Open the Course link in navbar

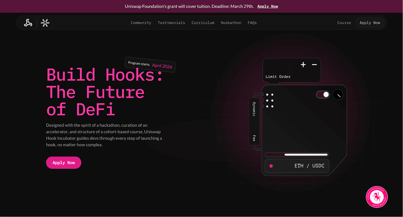click(344, 23)
